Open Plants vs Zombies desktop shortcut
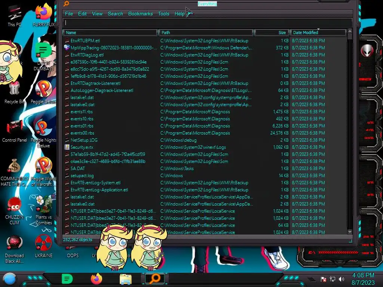383x287 pixels. (43, 210)
